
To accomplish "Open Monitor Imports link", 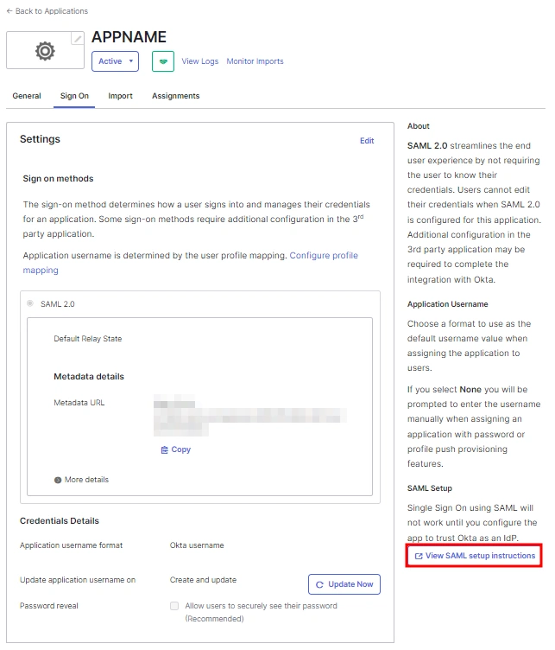I will click(255, 61).
